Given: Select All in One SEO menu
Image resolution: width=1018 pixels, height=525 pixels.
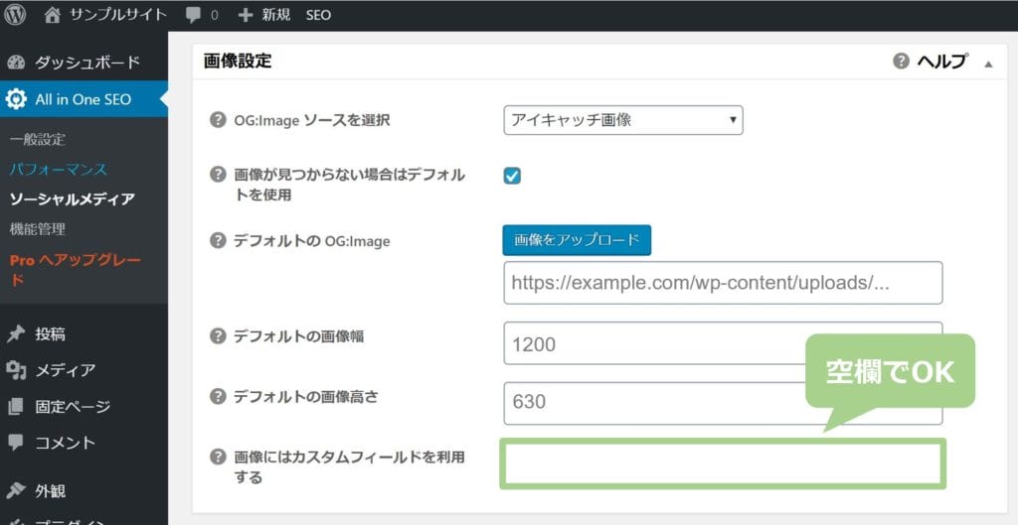Looking at the screenshot, I should pos(84,99).
